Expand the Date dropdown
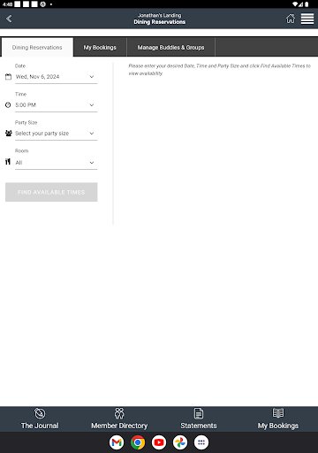This screenshot has width=318, height=453. tap(57, 77)
